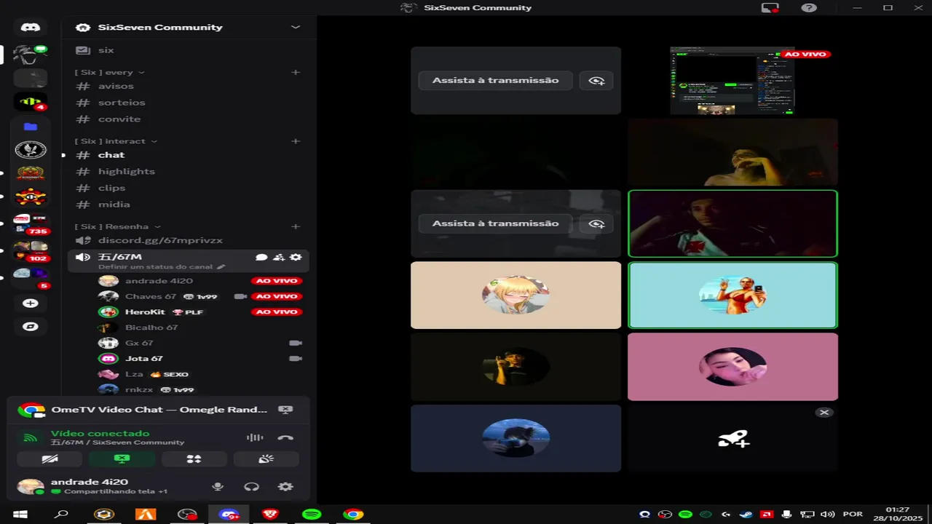Open Brave browser in the taskbar

pyautogui.click(x=270, y=515)
